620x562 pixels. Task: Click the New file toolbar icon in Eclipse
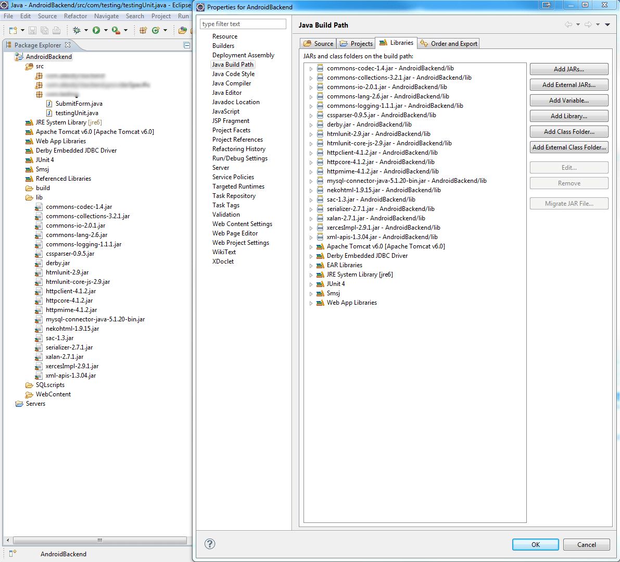(x=13, y=30)
